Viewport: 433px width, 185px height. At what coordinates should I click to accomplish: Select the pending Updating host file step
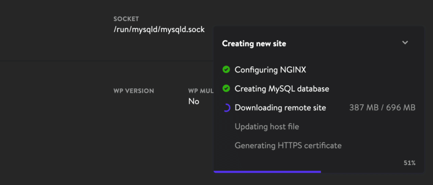[x=267, y=127]
